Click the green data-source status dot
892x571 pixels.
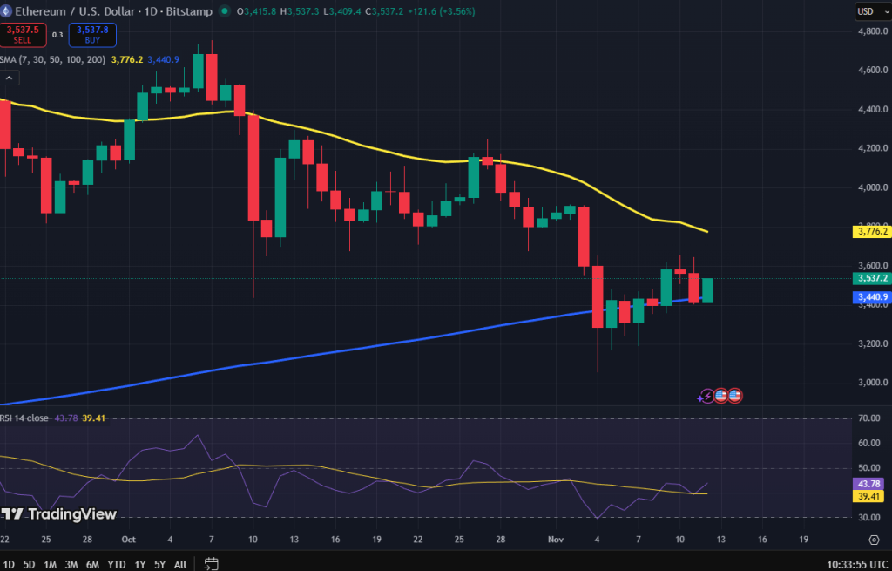point(225,11)
